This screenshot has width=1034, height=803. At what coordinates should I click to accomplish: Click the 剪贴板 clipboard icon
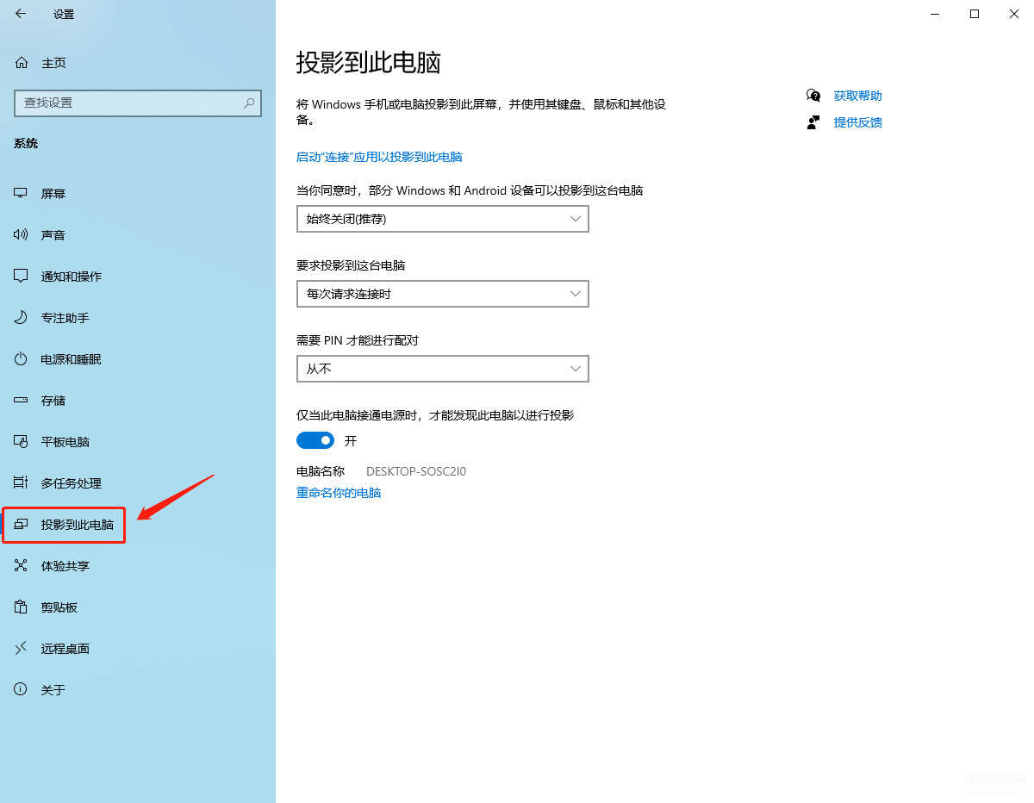tap(22, 607)
